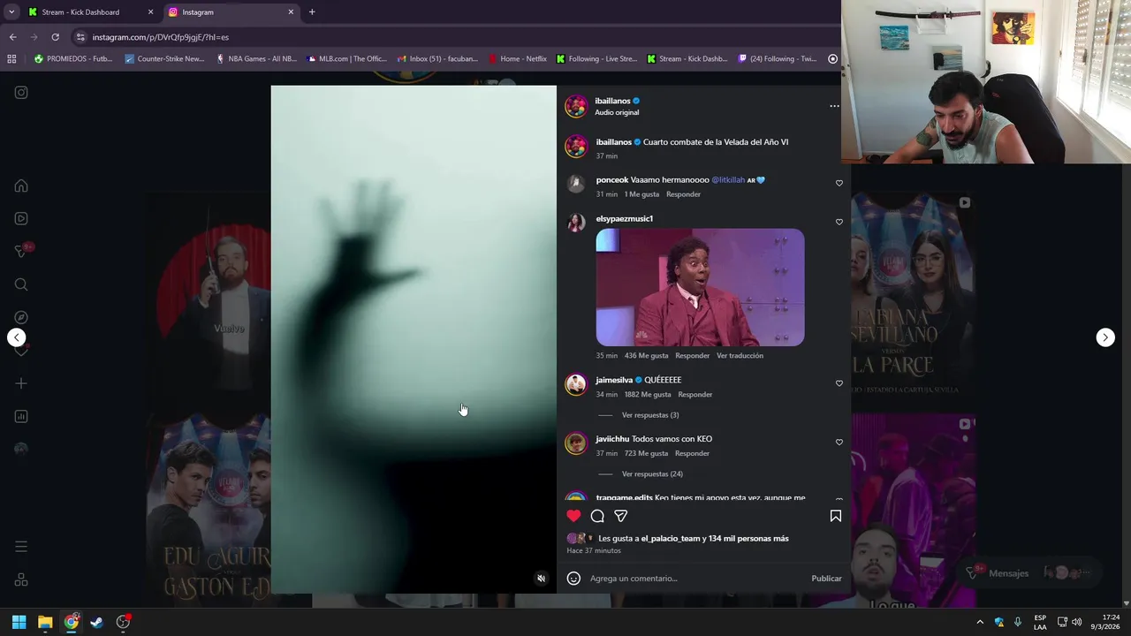Open ibaillanos avatar in post header

coord(576,106)
